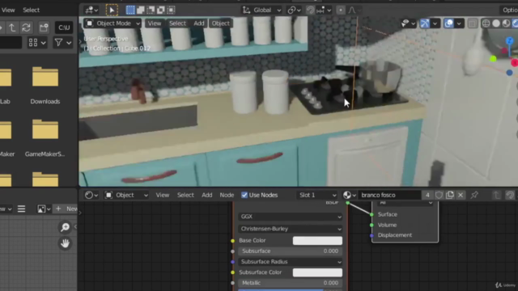518x291 pixels.
Task: Click the Base Color swatch
Action: tap(317, 241)
